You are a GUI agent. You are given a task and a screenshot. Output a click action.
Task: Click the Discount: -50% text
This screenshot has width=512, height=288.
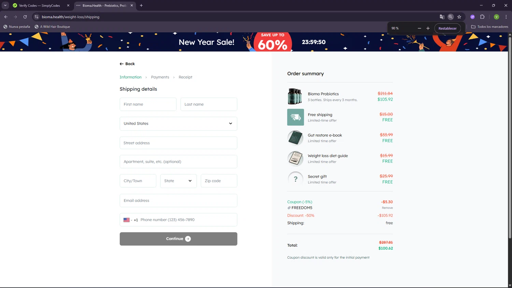(x=301, y=216)
